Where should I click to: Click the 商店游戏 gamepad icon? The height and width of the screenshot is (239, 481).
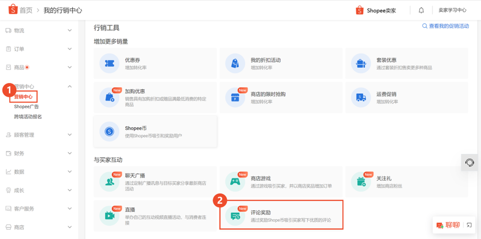click(235, 182)
